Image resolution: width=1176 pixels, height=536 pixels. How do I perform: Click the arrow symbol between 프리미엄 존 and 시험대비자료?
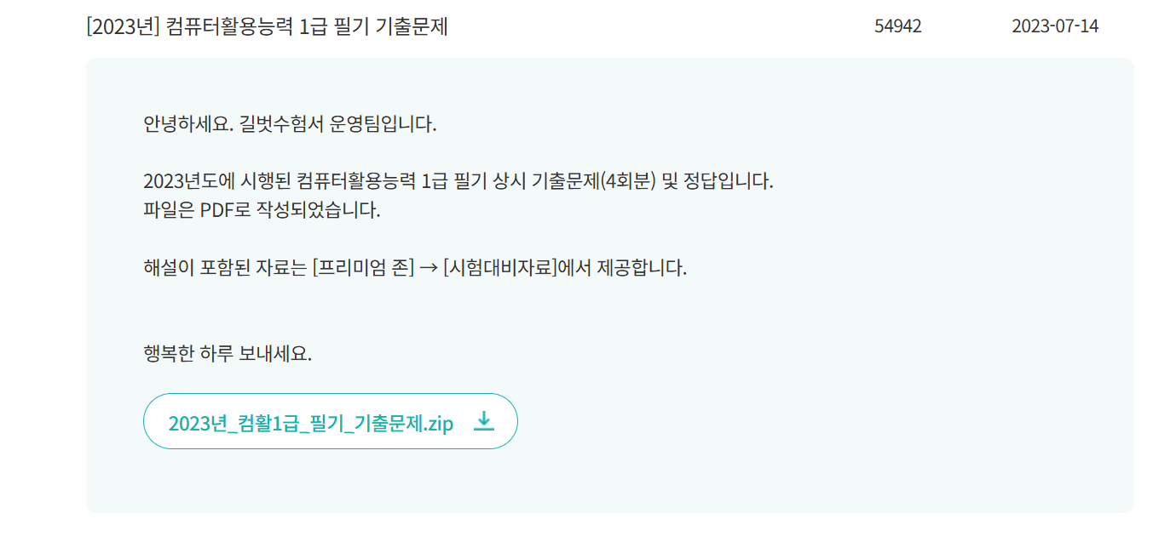click(x=429, y=268)
